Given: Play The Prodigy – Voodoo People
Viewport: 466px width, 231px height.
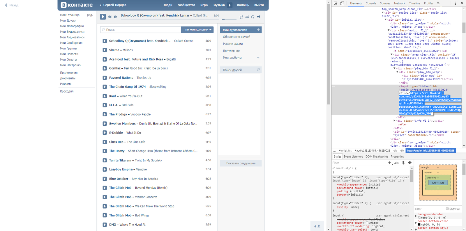Looking at the screenshot, I should click(105, 114).
